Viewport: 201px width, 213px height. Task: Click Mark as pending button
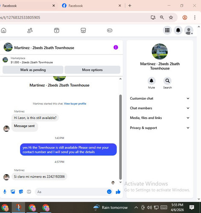33,70
